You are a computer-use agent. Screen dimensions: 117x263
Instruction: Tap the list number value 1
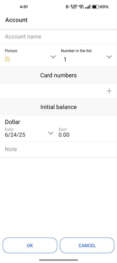point(65,59)
